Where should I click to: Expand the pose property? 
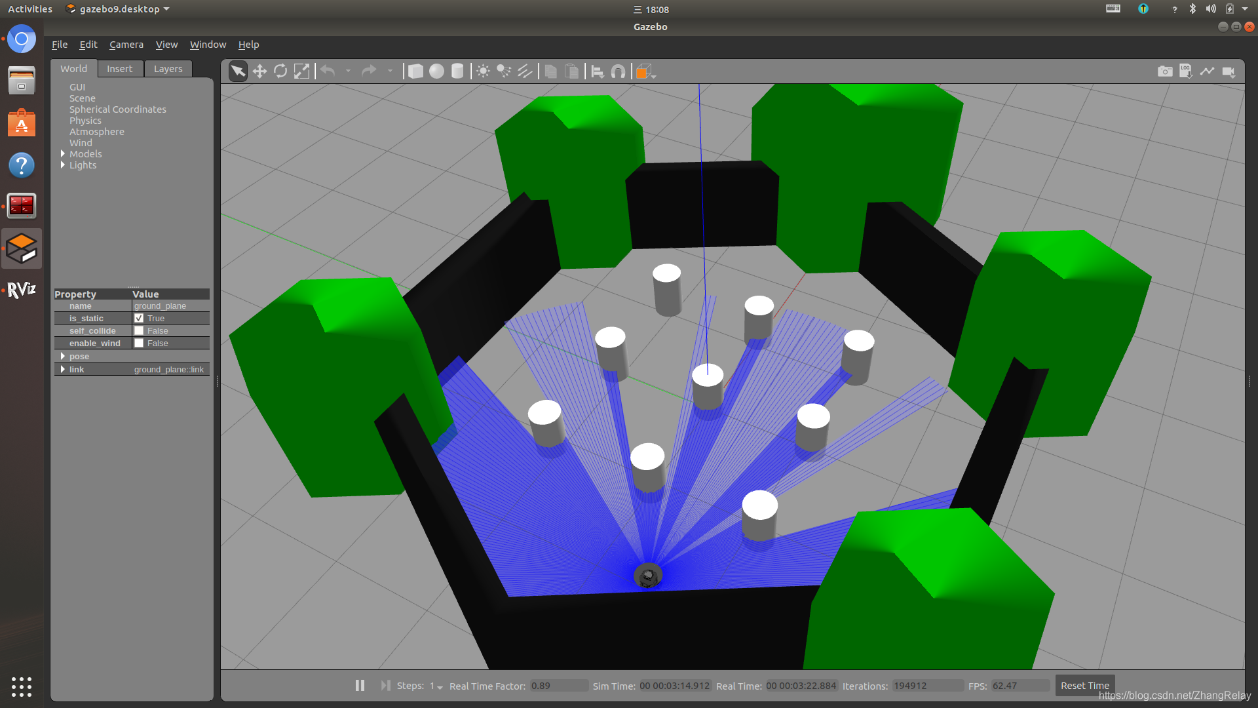pos(63,356)
